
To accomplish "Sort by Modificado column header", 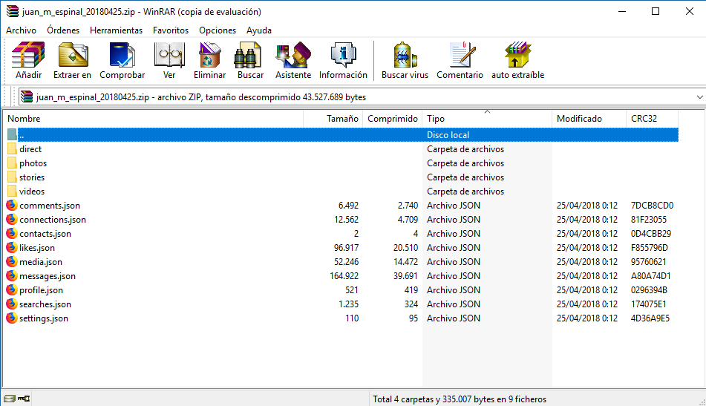I will [589, 118].
